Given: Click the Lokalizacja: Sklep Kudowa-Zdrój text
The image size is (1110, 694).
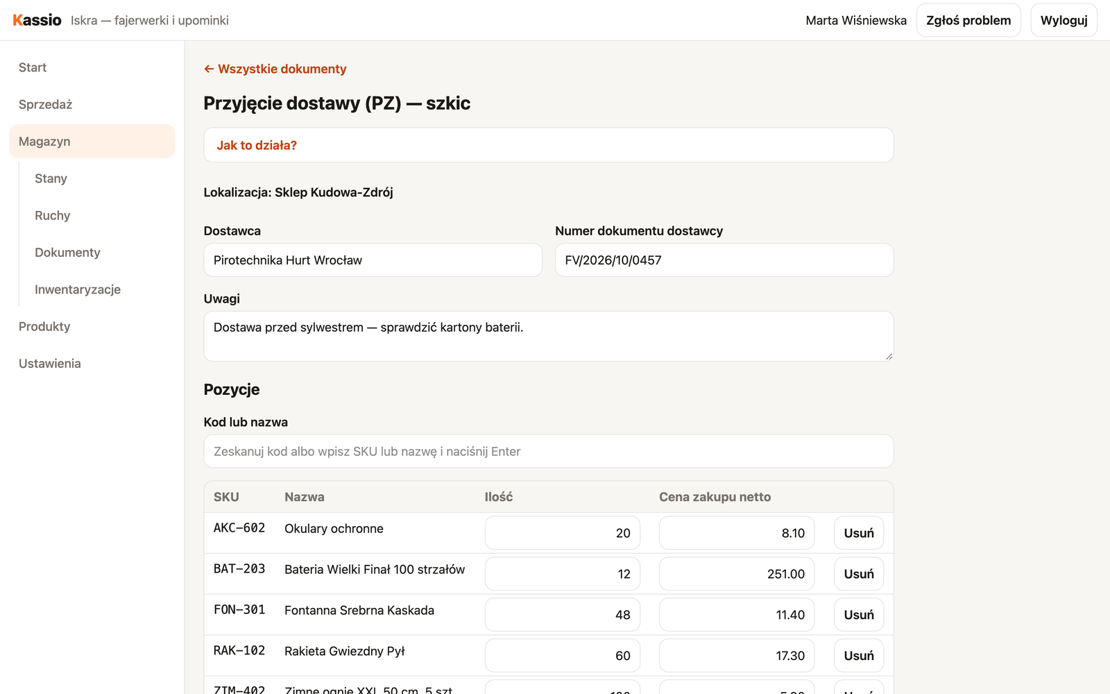Looking at the screenshot, I should (x=298, y=192).
